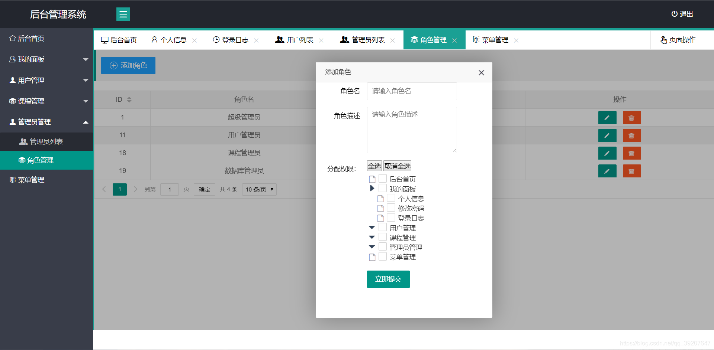Viewport: 714px width, 350px height.
Task: Check the 后台首页 permission checkbox
Action: coord(383,179)
